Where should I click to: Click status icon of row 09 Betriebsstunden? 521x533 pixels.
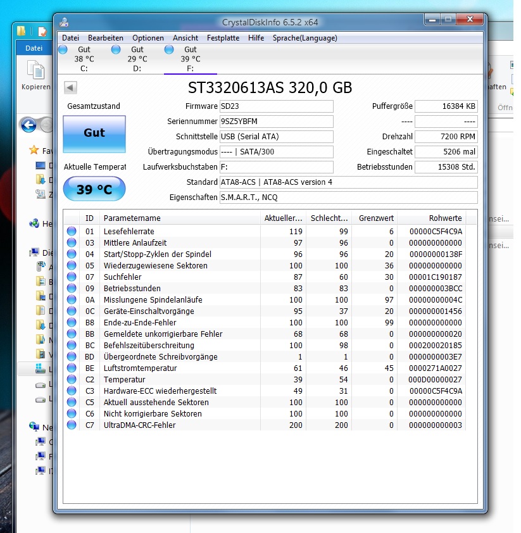click(72, 288)
